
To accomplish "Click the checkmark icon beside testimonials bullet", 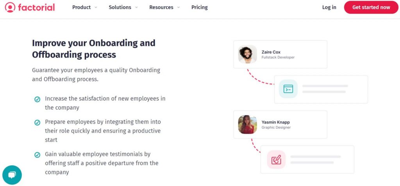I will coord(37,155).
